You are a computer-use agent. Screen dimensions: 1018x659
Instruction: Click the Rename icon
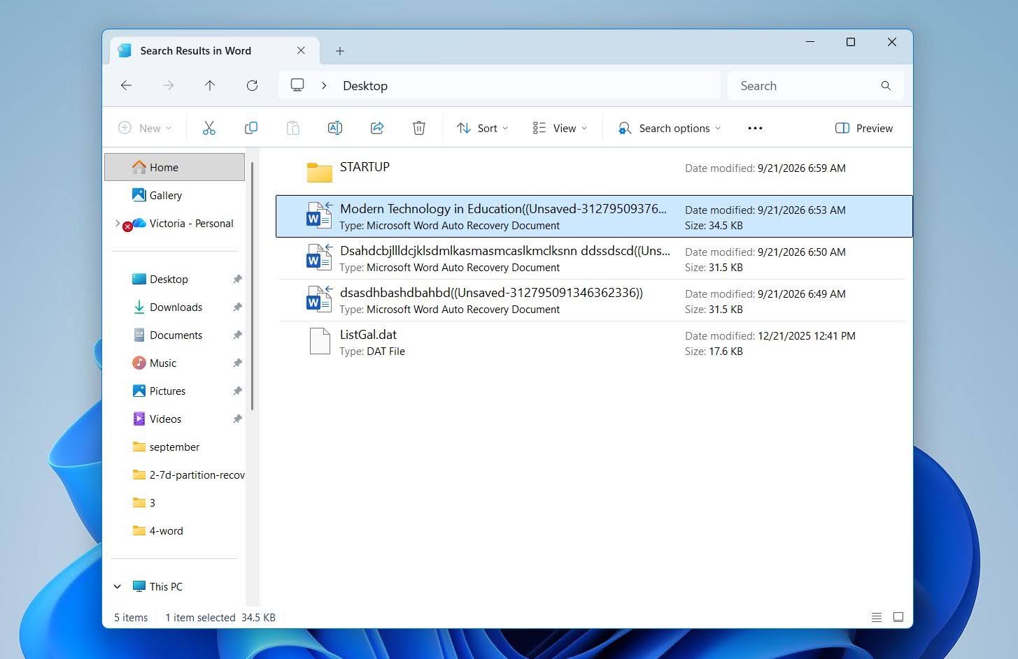point(335,128)
